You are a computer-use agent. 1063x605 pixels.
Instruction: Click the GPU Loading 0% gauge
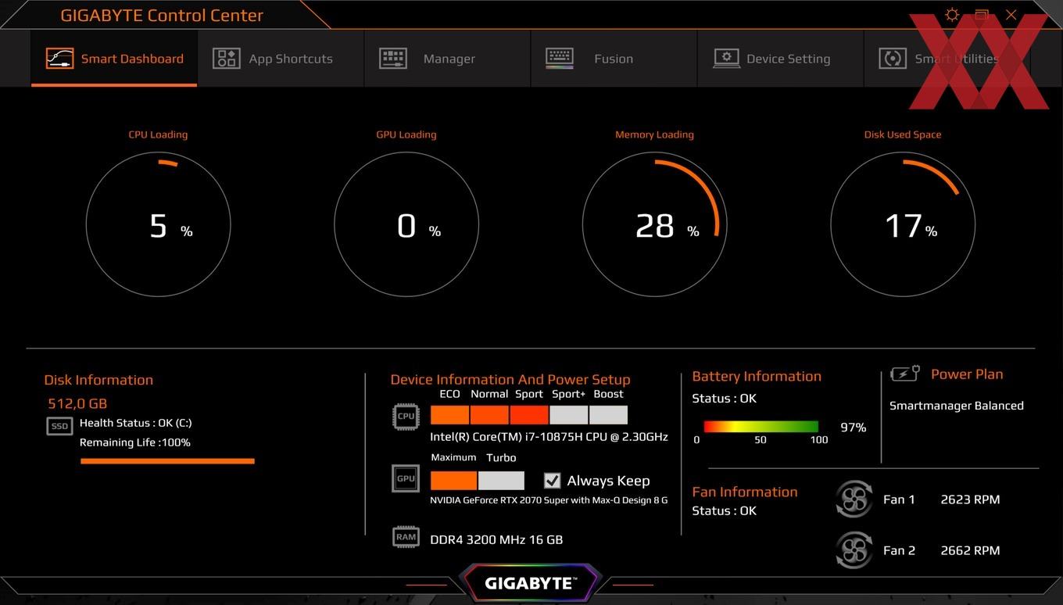tap(406, 224)
